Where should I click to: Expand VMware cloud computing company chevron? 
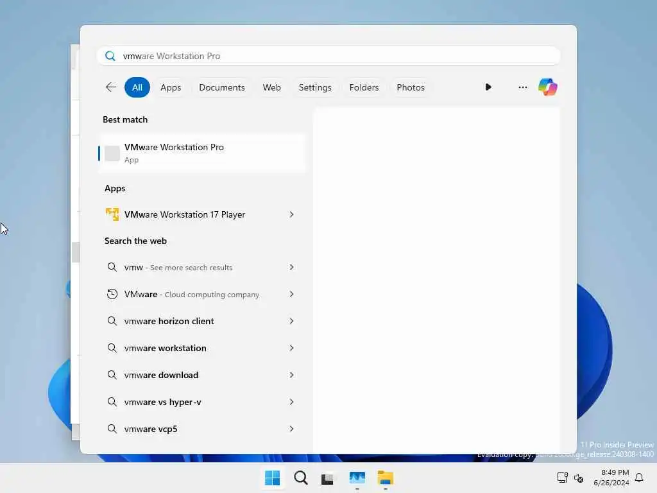click(292, 294)
